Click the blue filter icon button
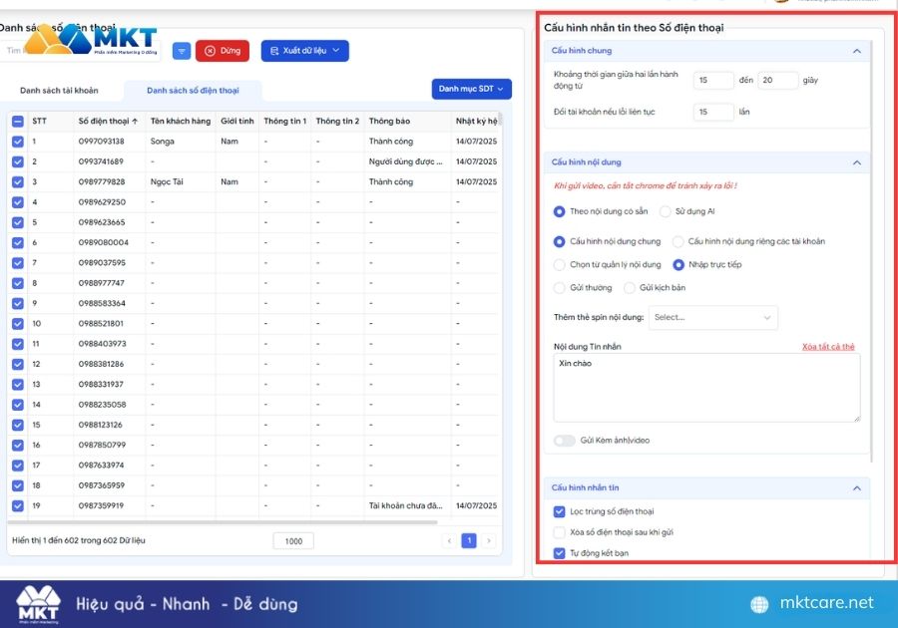The width and height of the screenshot is (898, 628). [182, 51]
